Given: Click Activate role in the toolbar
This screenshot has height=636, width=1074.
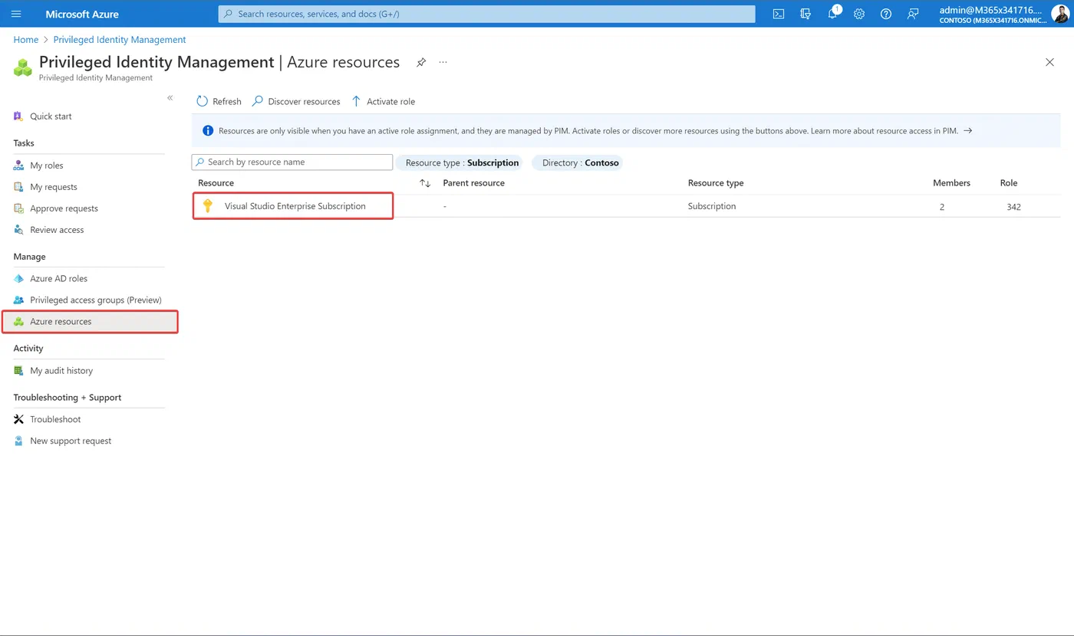Looking at the screenshot, I should (x=383, y=101).
